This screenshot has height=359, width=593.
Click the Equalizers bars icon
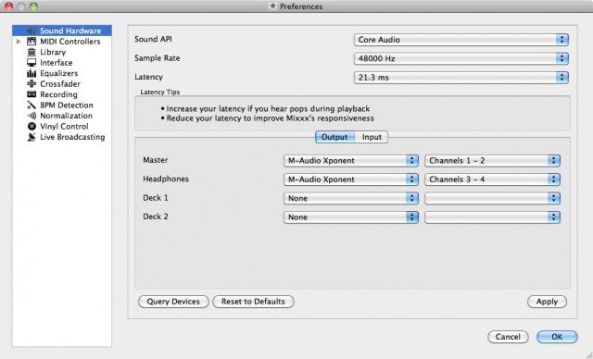(32, 73)
